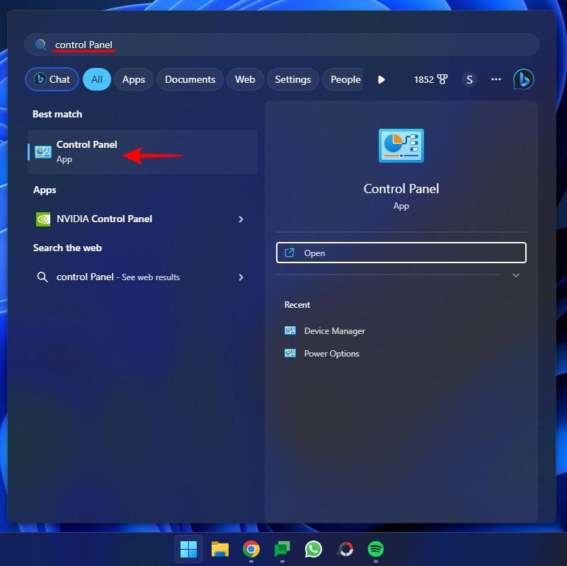Expand the NVIDIA Control Panel result arrow
Viewport: 567px width, 566px height.
coord(241,219)
